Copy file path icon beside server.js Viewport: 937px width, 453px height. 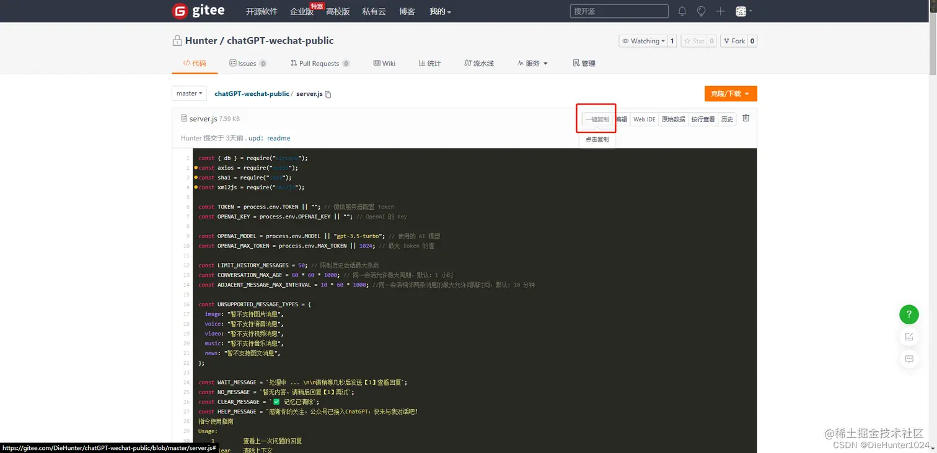(x=328, y=94)
